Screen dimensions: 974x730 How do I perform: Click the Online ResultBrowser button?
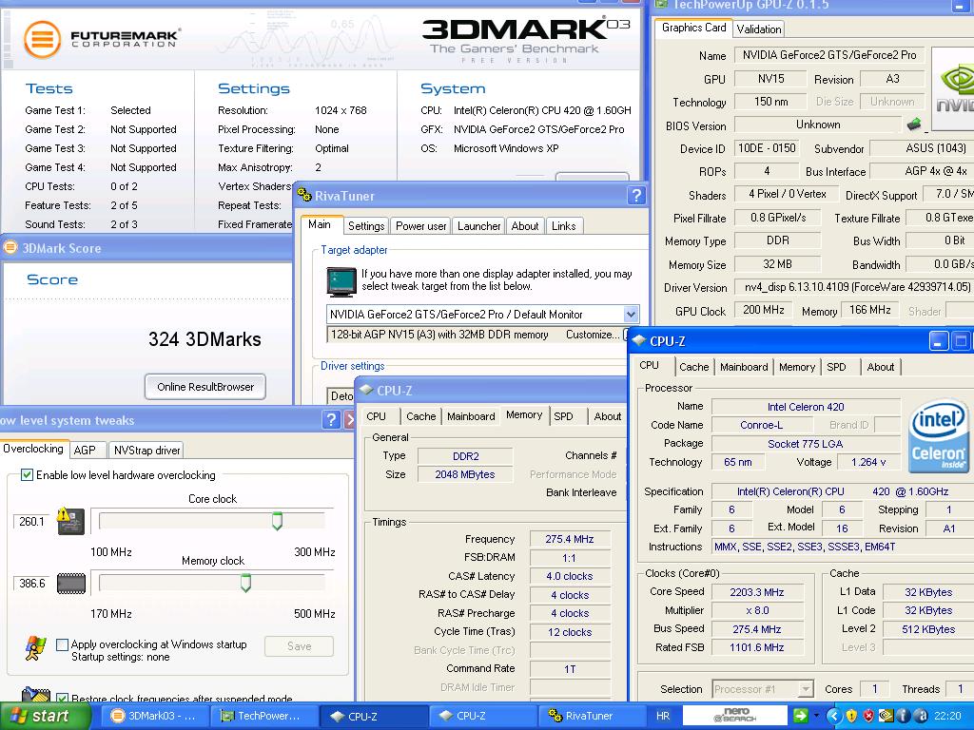click(x=205, y=387)
